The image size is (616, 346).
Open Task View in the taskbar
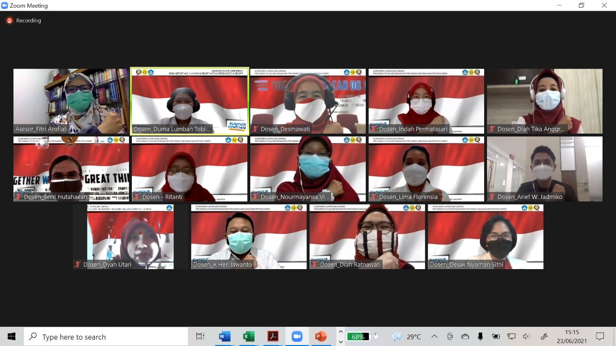[x=200, y=336]
